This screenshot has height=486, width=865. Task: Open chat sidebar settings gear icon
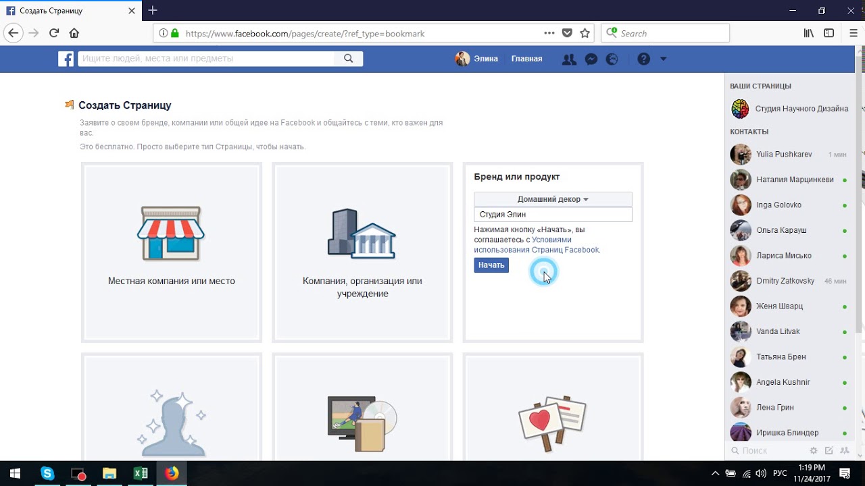814,450
